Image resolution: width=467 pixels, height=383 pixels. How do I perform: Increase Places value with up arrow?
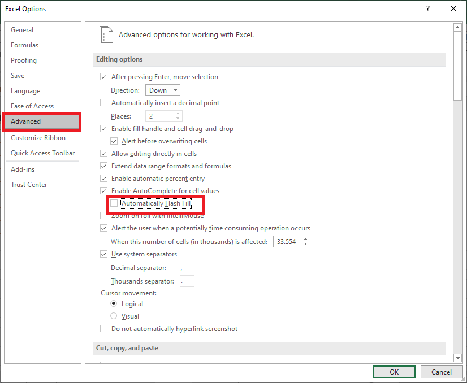click(x=178, y=114)
